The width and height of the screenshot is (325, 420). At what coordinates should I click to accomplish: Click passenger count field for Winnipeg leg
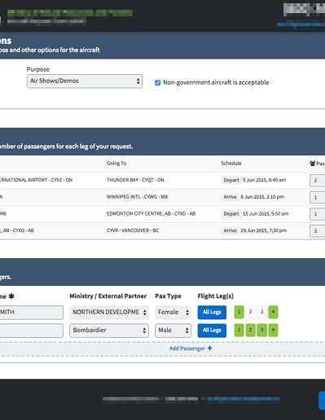[317, 197]
